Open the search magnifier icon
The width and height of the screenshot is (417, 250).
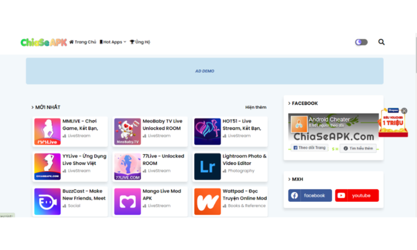[x=381, y=42]
